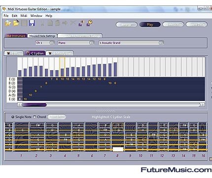Click the guitar icon on G Mixolydian tab
The width and height of the screenshot is (212, 178).
50,53
